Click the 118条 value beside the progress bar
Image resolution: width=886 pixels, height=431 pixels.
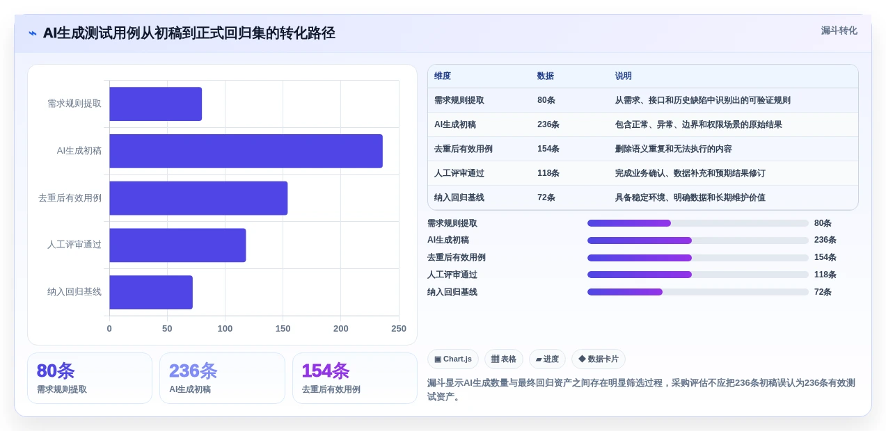[825, 275]
